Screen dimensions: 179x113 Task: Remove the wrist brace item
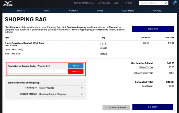pos(104,54)
